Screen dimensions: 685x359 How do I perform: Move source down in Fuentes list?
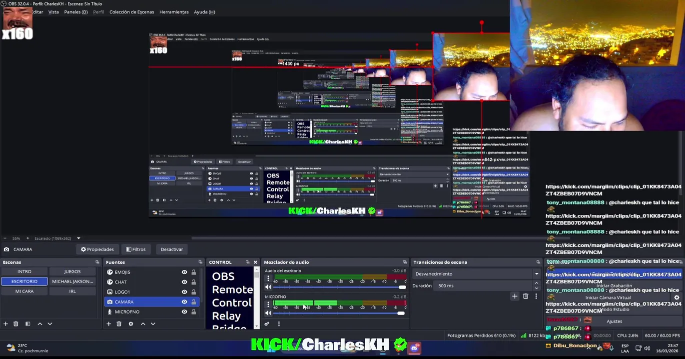point(153,324)
